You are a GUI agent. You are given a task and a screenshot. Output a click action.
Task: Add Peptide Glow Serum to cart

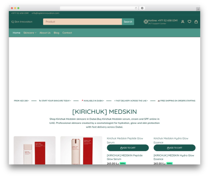coord(128,148)
